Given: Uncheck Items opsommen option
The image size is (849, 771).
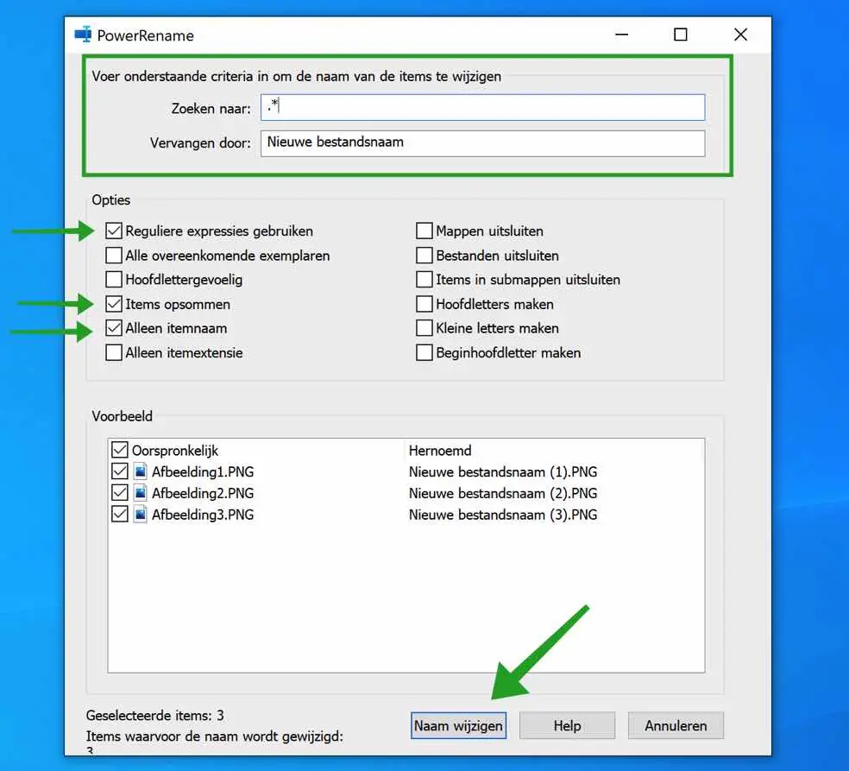Looking at the screenshot, I should [114, 304].
